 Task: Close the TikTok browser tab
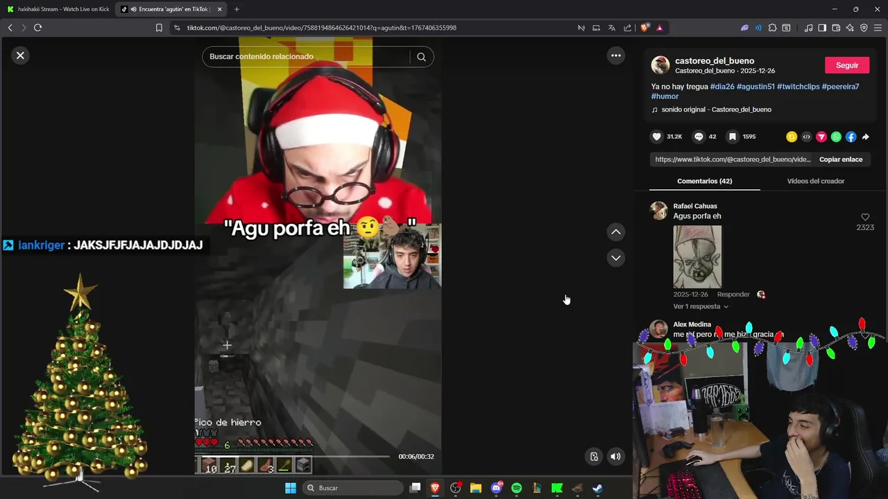click(219, 9)
